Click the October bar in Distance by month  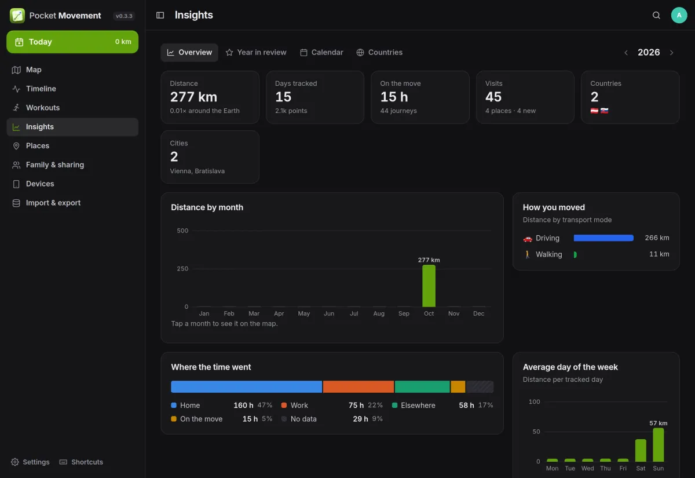click(429, 286)
